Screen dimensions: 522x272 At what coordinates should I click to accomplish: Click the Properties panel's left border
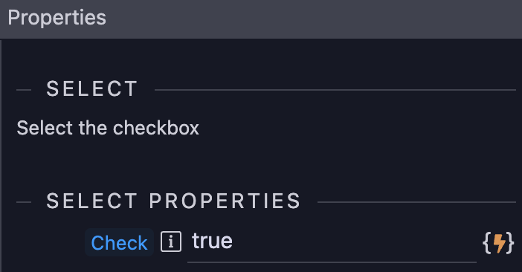coord(1,155)
